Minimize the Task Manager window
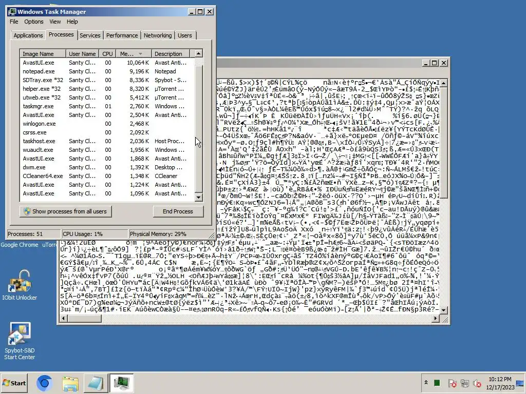Image resolution: width=526 pixels, height=394 pixels. point(192,12)
